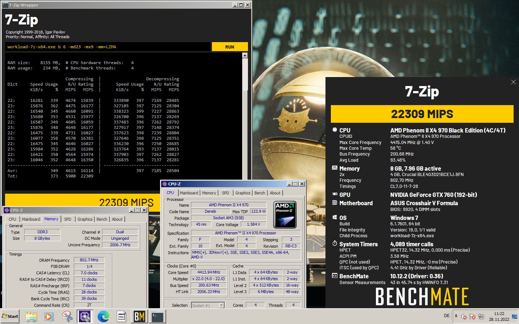The image size is (519, 324).
Task: Click the DRAM Frequency value 802.7 MHz
Action: [x=89, y=260]
